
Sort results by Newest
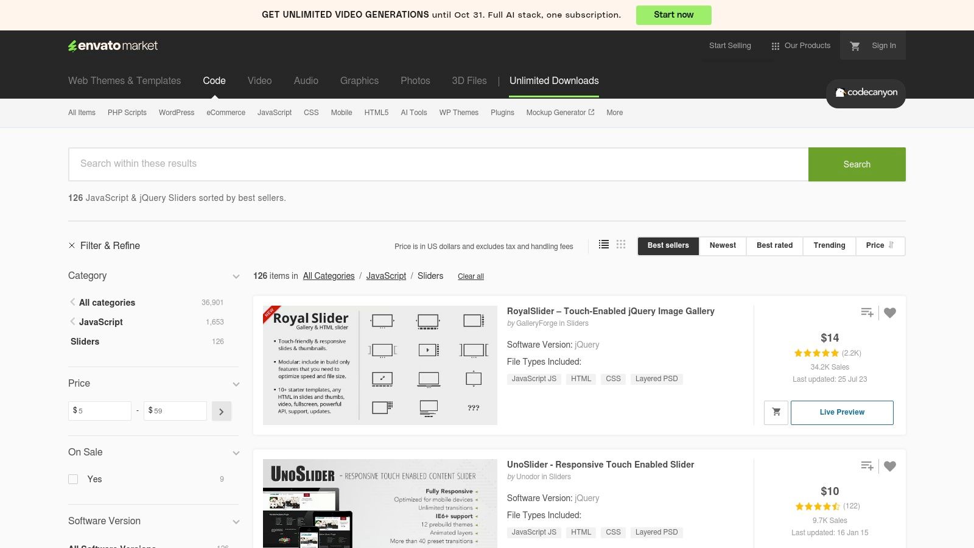click(x=723, y=245)
